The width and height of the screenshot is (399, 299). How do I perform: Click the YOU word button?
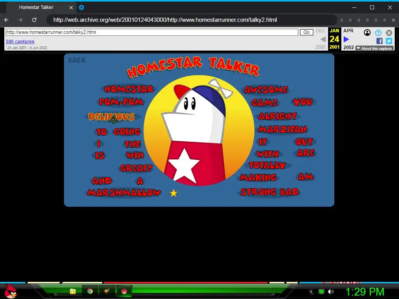302,102
